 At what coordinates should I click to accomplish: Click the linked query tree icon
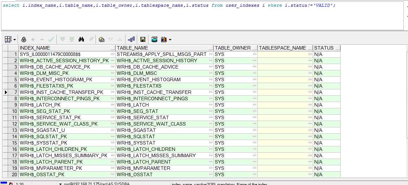coord(132,40)
